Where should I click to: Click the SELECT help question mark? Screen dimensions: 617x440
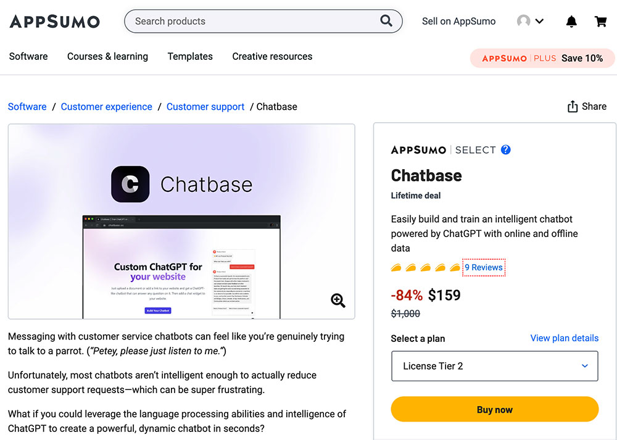coord(505,149)
